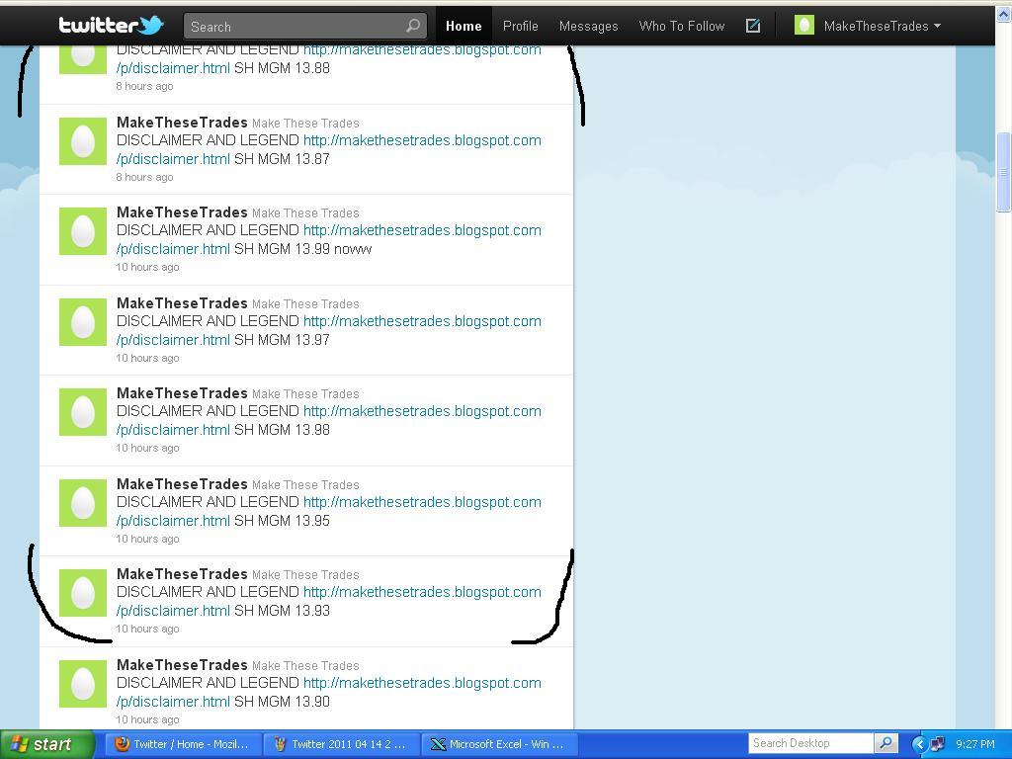Click the MakeTheseTrades username on 13.87 tweet
The height and width of the screenshot is (759, 1012).
click(182, 123)
